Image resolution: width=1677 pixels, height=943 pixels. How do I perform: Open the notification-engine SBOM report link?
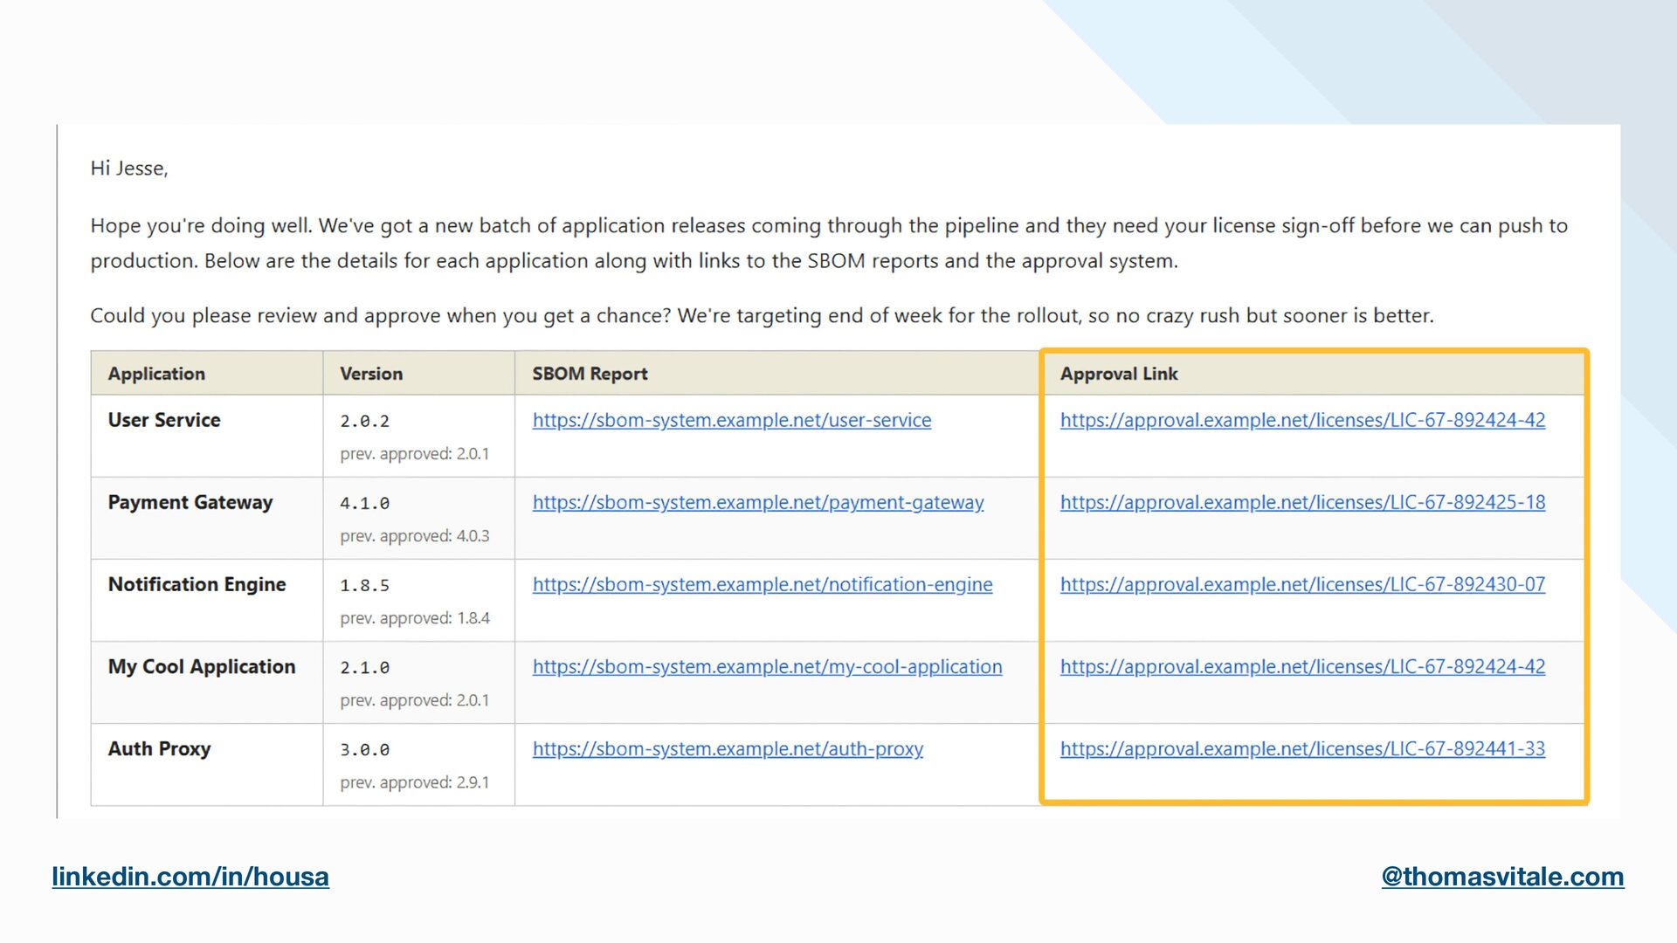point(762,584)
